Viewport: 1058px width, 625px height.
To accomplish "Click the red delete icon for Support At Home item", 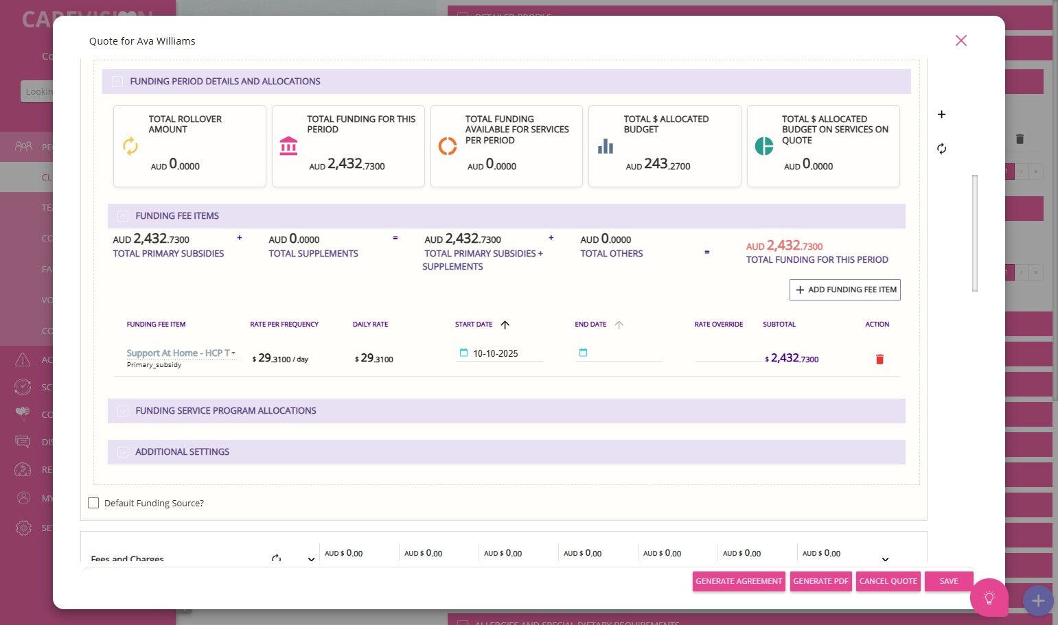I will pyautogui.click(x=879, y=359).
